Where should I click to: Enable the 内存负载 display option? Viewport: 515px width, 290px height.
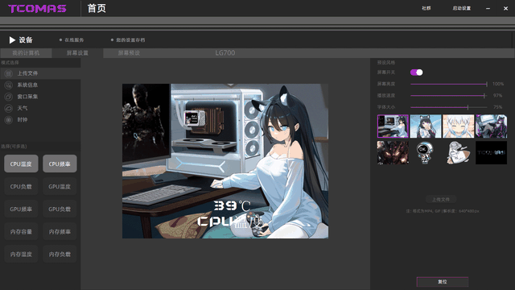click(60, 255)
